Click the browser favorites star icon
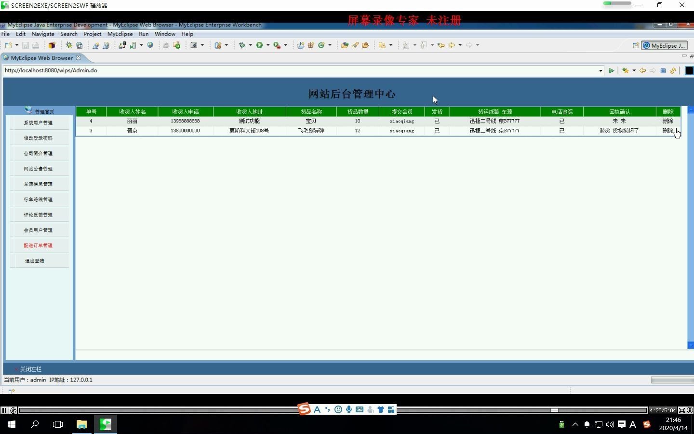 [625, 70]
